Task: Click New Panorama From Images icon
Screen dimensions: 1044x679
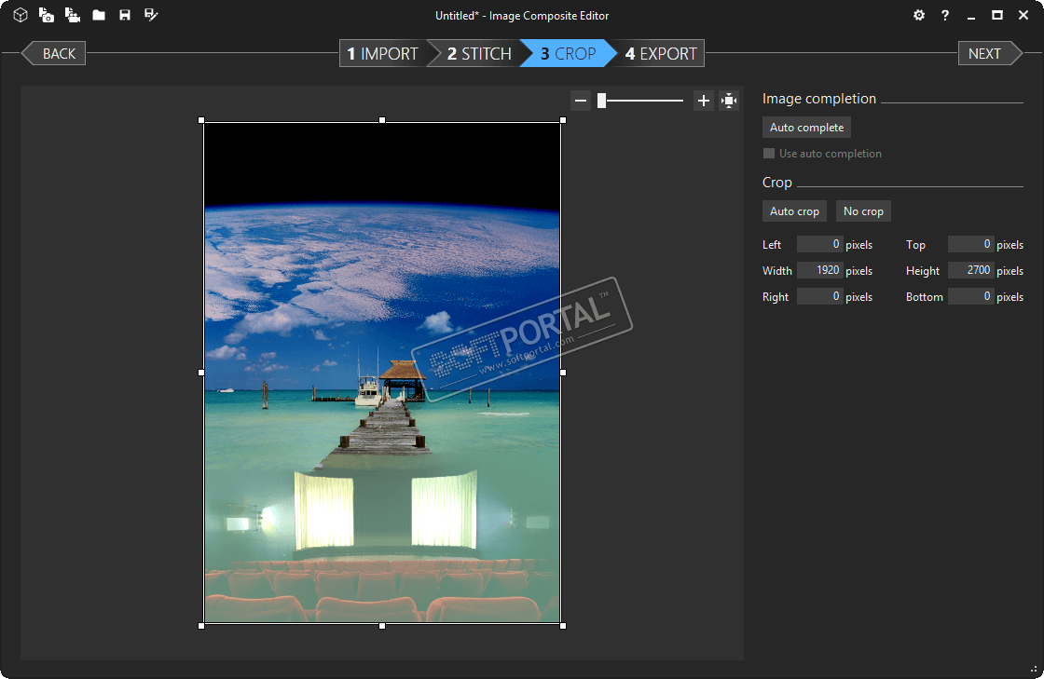Action: 46,15
